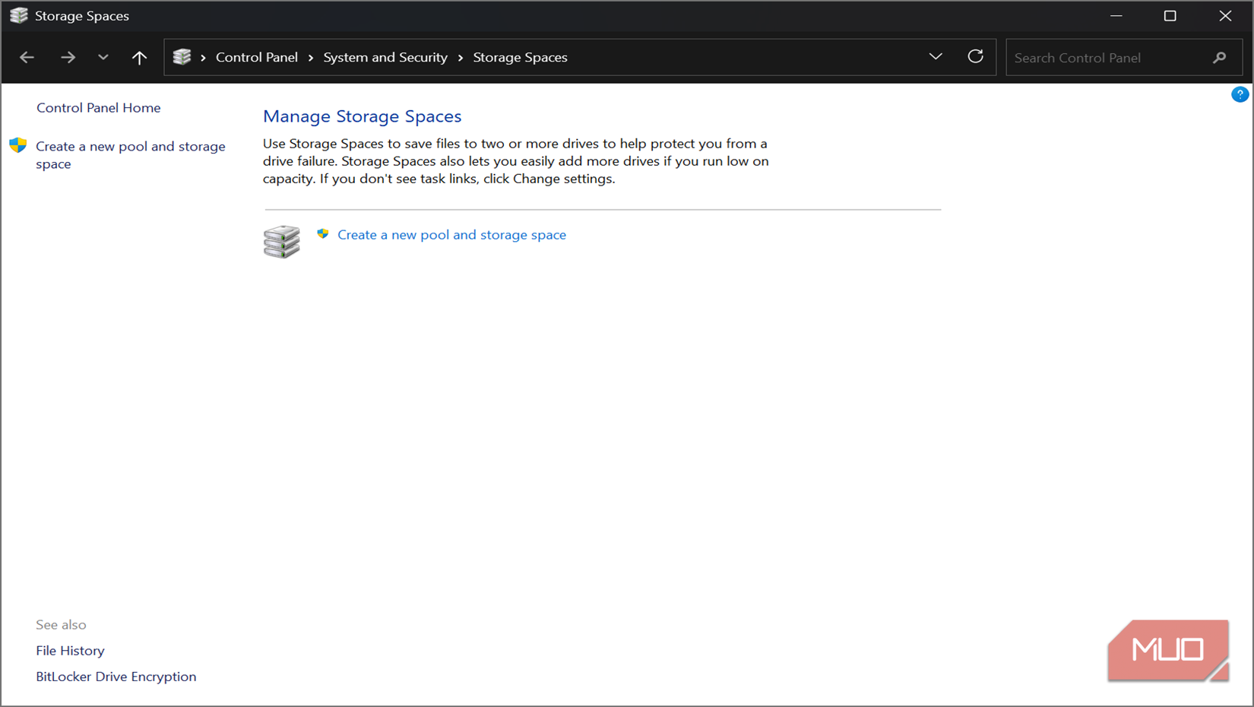Open File History under See also
Viewport: 1254px width, 707px height.
[x=70, y=651]
